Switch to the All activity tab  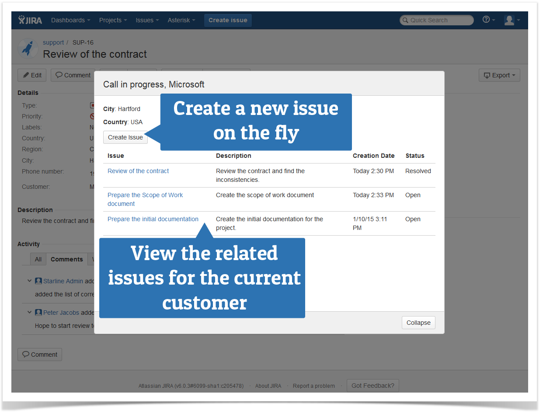(x=38, y=259)
